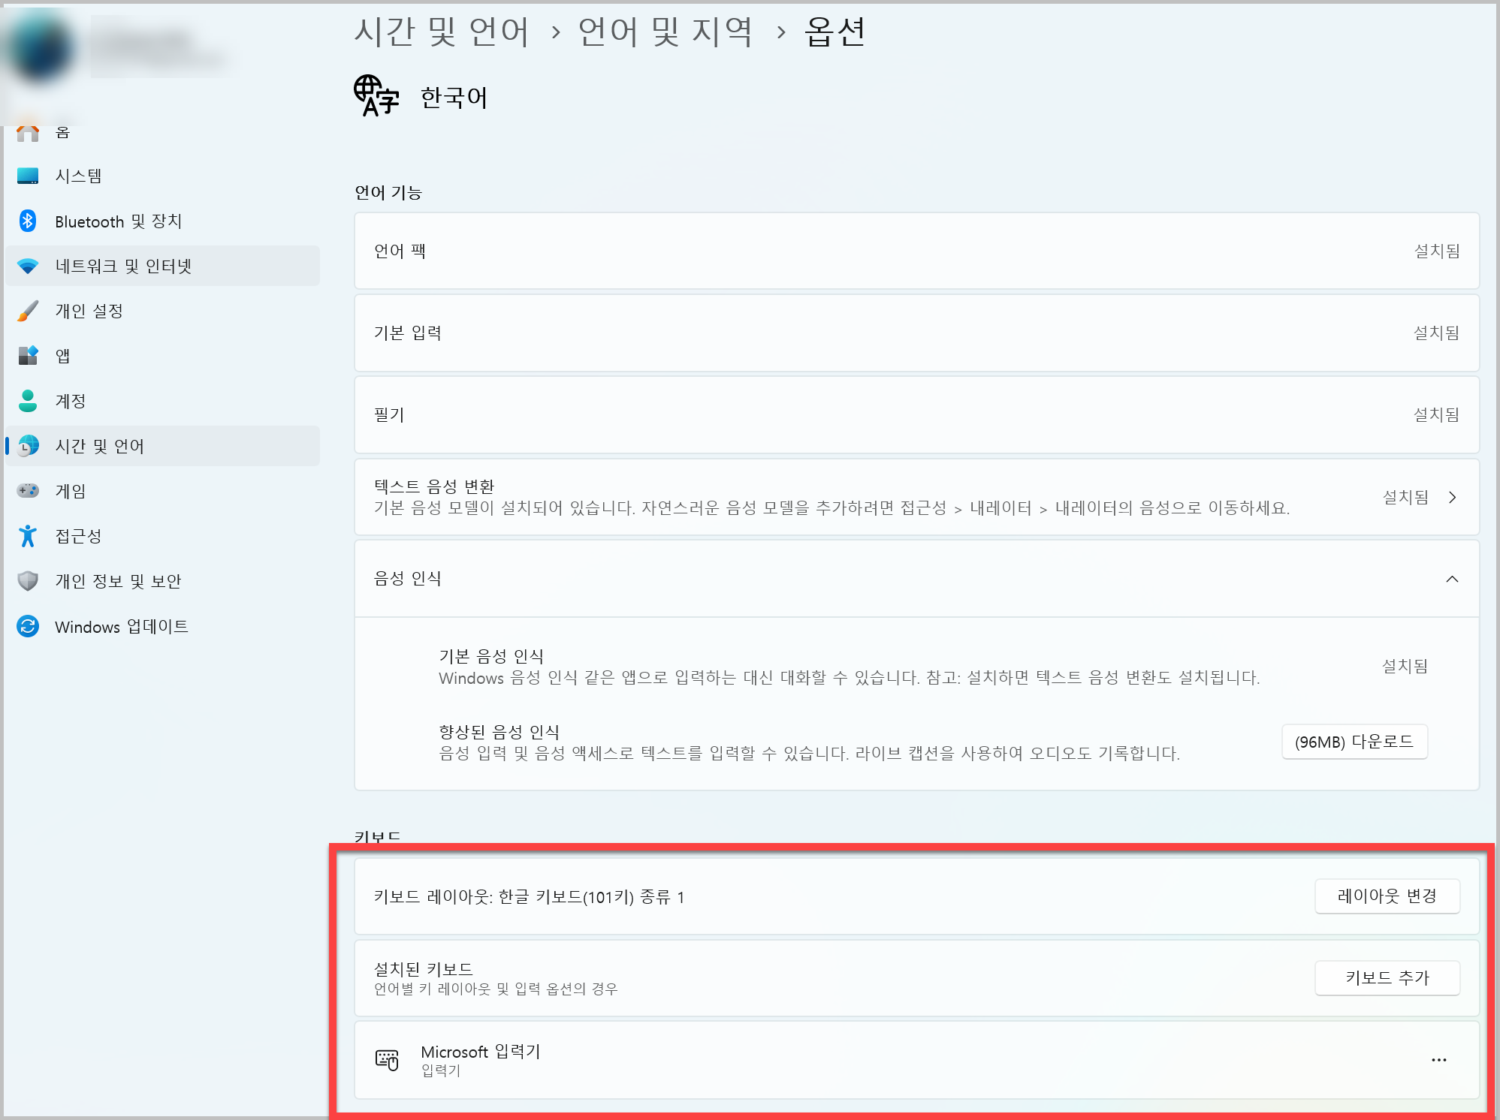Click the paintbrush personalization icon
The image size is (1500, 1120).
point(28,311)
